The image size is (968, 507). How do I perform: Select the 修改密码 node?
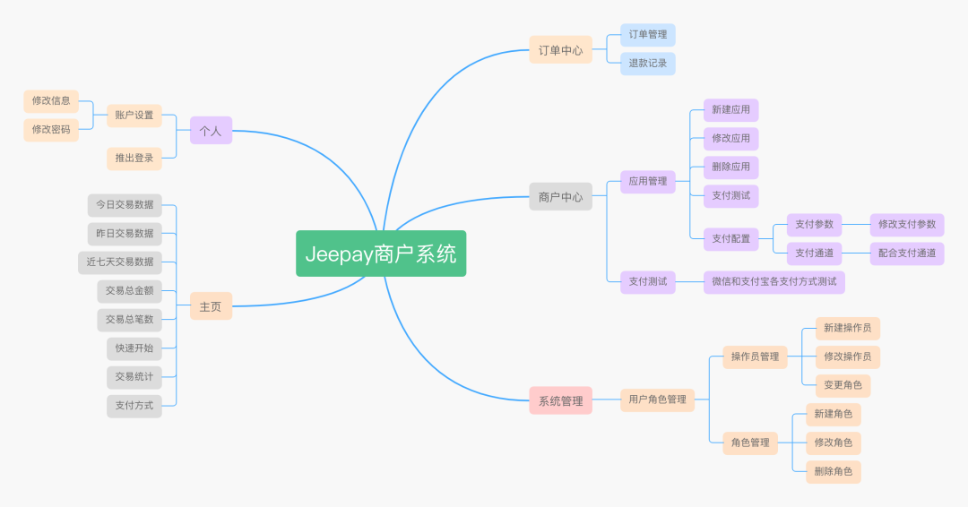pyautogui.click(x=51, y=130)
